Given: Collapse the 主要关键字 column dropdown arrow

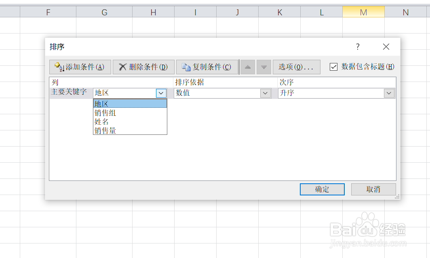Looking at the screenshot, I should pos(161,93).
